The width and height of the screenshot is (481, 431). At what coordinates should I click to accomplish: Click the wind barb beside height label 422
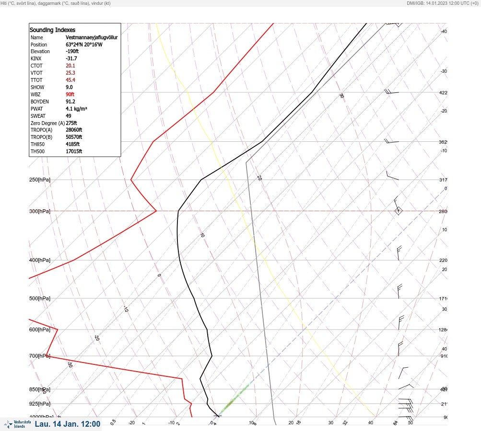coord(391,91)
